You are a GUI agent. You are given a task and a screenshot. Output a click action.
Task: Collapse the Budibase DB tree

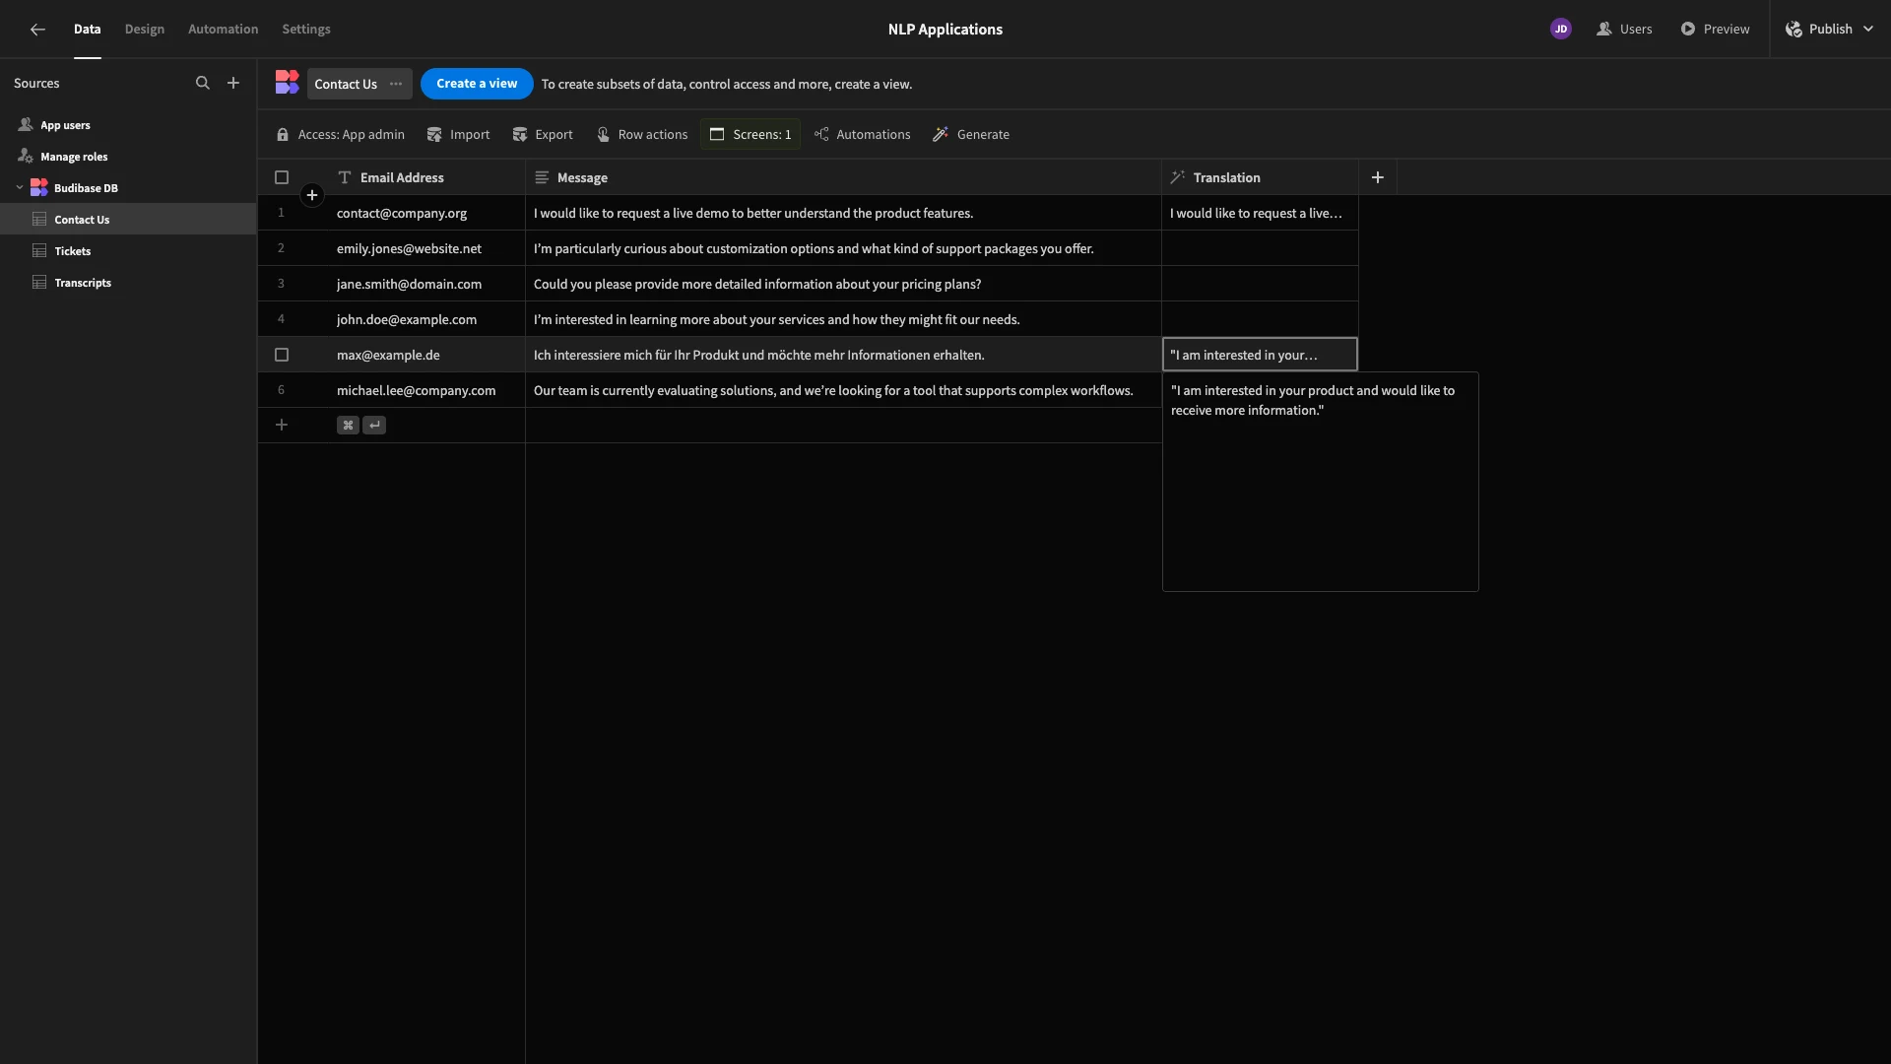click(20, 188)
